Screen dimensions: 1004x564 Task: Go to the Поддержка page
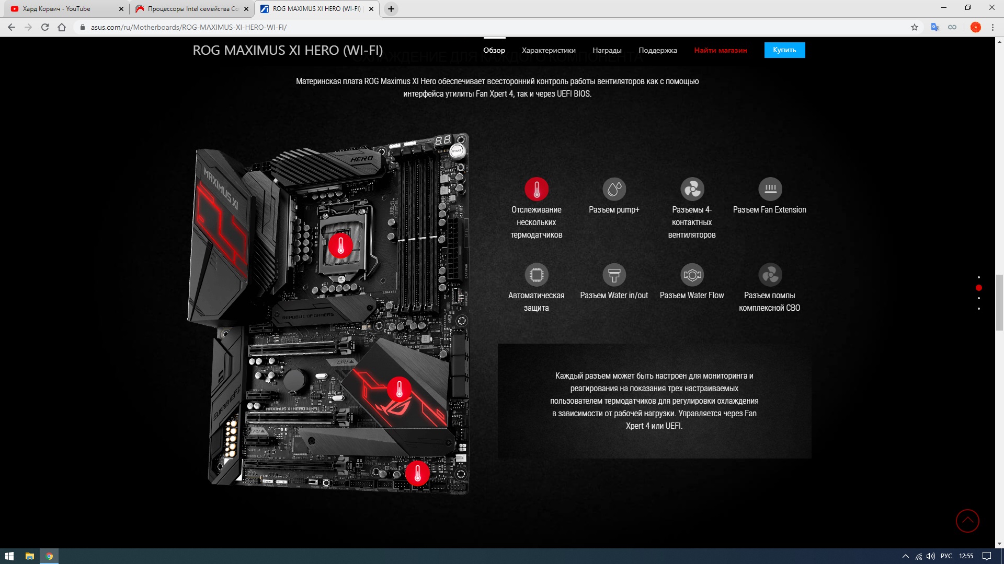coord(657,50)
